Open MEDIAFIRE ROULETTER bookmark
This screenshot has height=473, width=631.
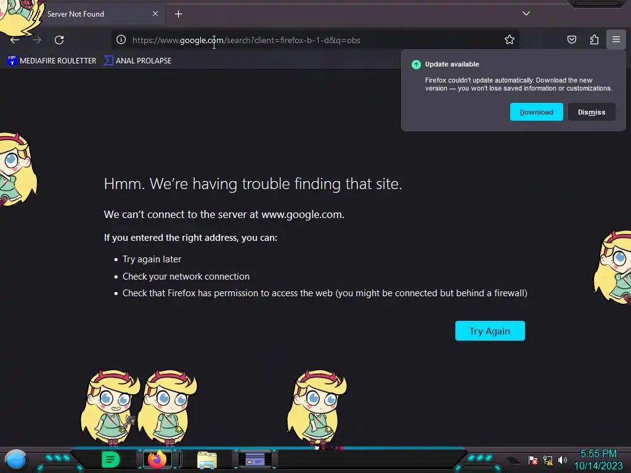coord(52,61)
